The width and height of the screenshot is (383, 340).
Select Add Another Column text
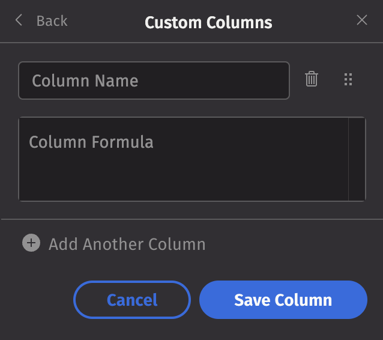tap(127, 244)
